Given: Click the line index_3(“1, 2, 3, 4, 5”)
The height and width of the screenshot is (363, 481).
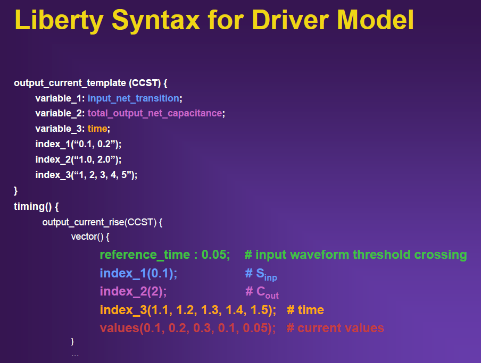Looking at the screenshot, I should point(86,175).
